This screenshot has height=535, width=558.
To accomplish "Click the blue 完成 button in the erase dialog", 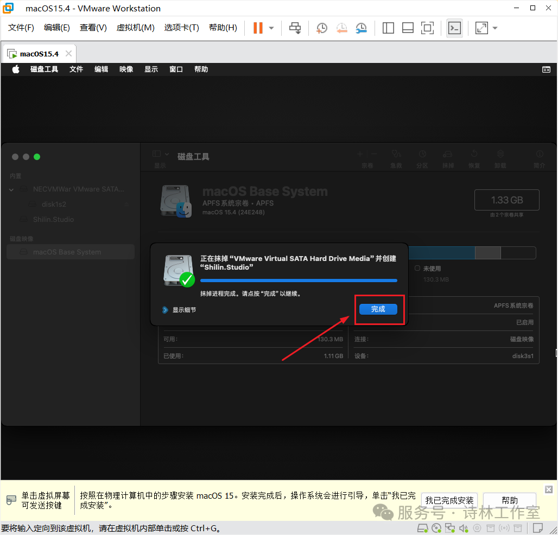I will pos(378,309).
